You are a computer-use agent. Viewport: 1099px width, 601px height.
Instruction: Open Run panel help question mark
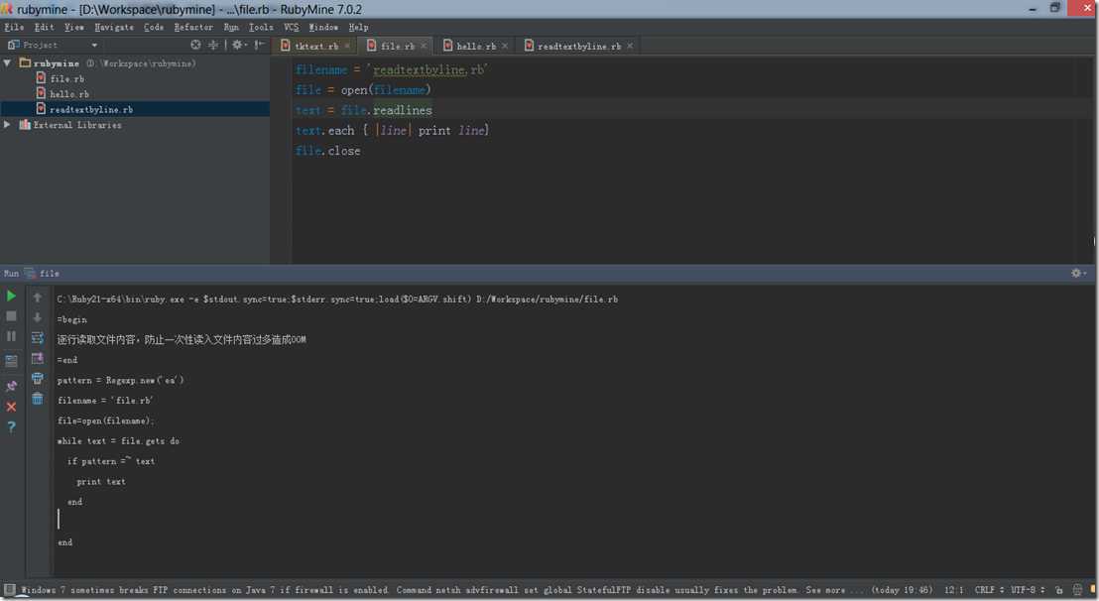(11, 426)
